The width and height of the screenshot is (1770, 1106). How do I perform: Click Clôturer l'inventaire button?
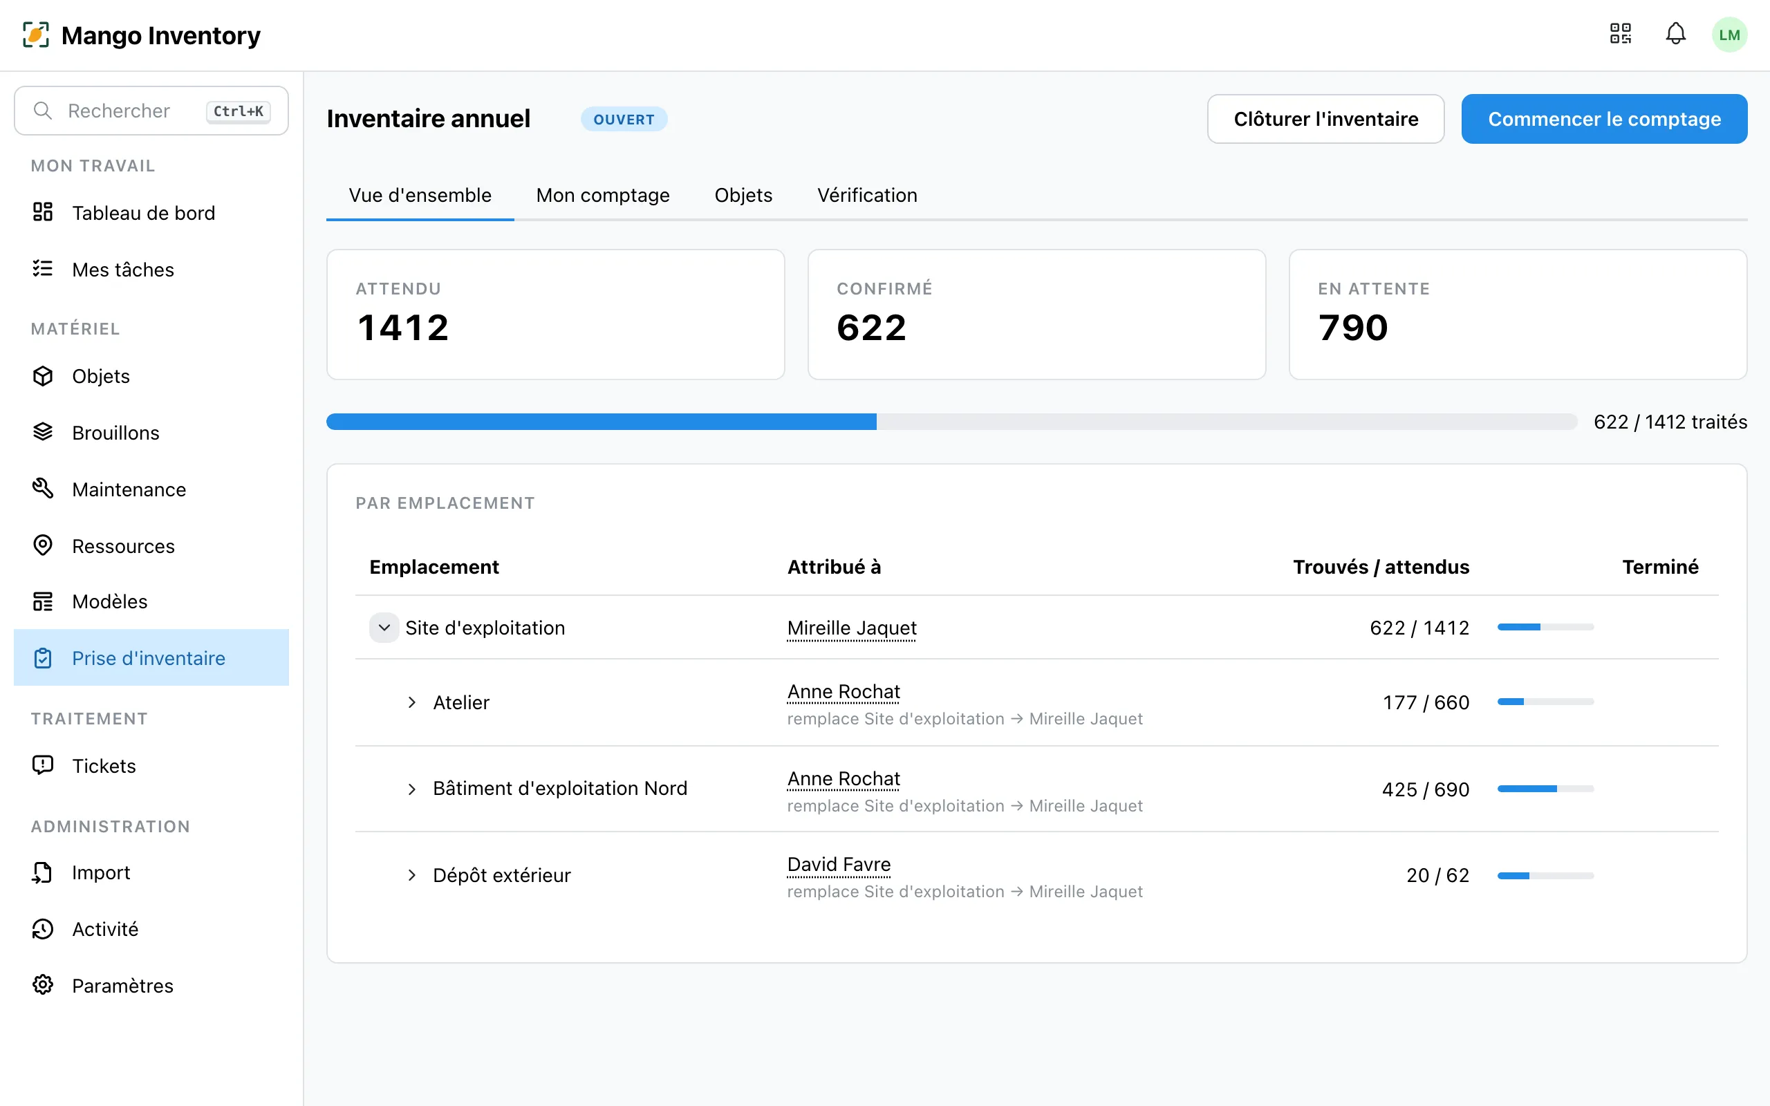click(x=1325, y=119)
